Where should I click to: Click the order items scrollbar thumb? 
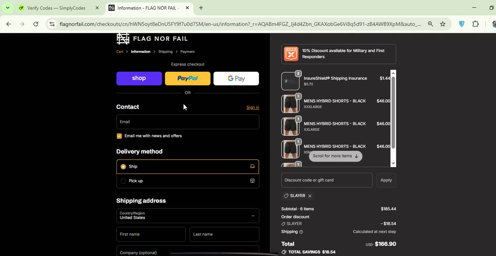[x=393, y=112]
